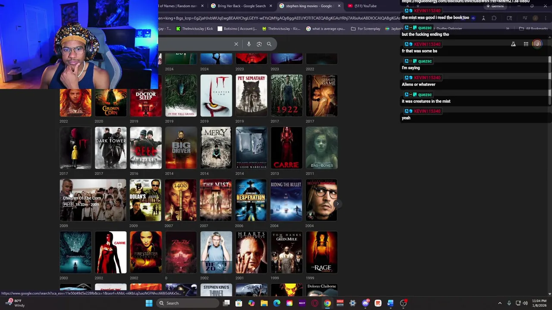Open Task View on the taskbar
Image resolution: width=552 pixels, height=310 pixels.
(226, 303)
